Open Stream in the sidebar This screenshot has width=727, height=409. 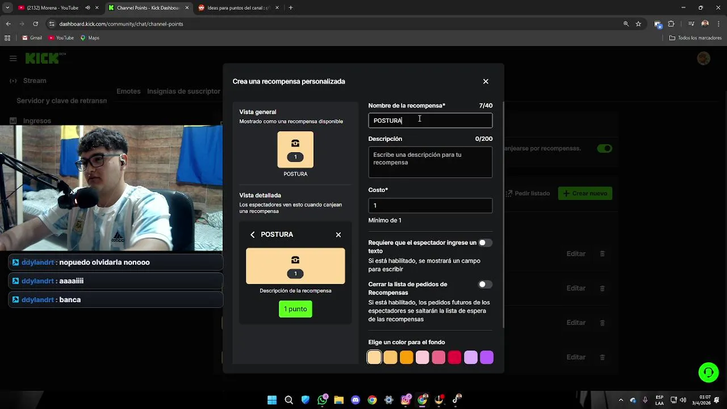coord(35,81)
